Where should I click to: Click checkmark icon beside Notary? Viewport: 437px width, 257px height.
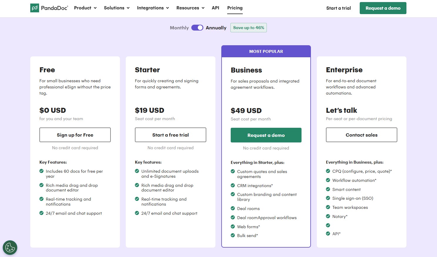click(328, 216)
